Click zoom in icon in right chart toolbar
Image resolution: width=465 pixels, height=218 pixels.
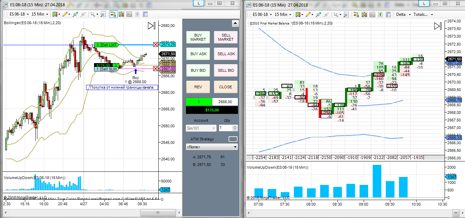319,14
